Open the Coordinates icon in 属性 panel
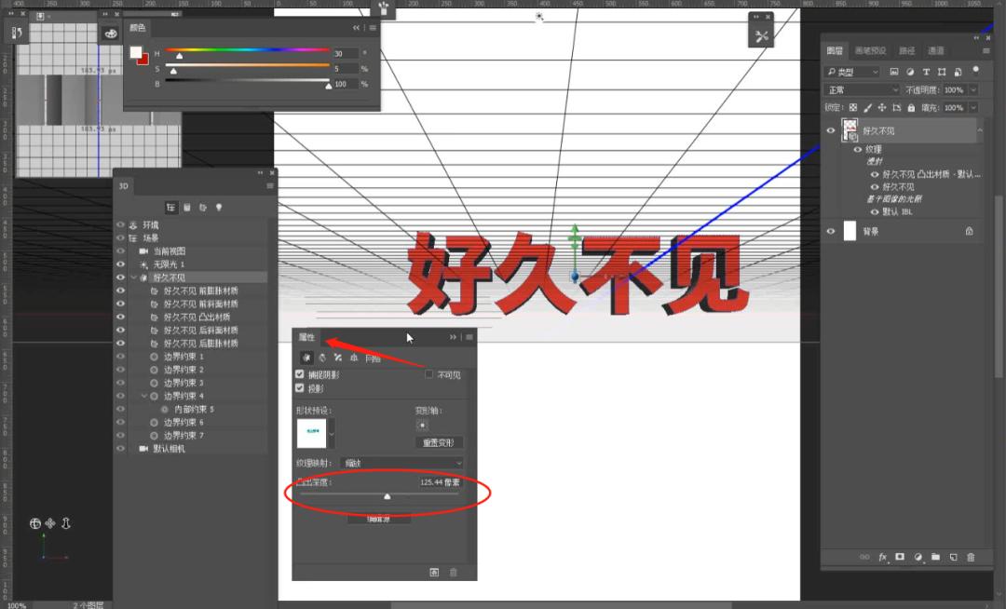 click(354, 358)
